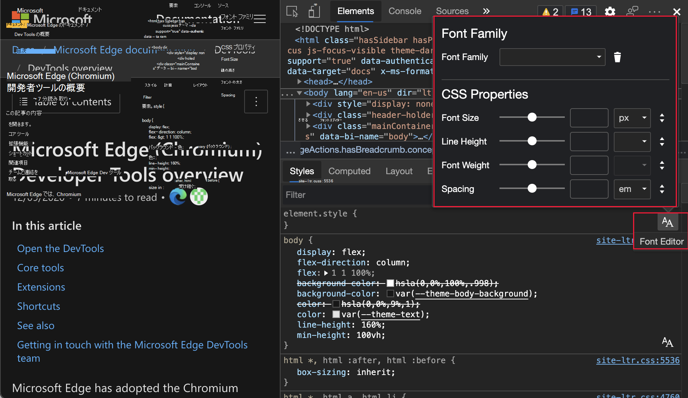Open the three-dot customize DevTools menu
Screen dimensions: 688x398
(654, 11)
